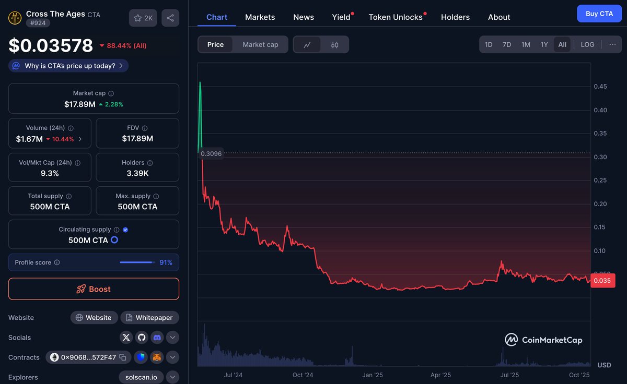Select 7D time range
Viewport: 627px width, 384px height.
pyautogui.click(x=507, y=44)
